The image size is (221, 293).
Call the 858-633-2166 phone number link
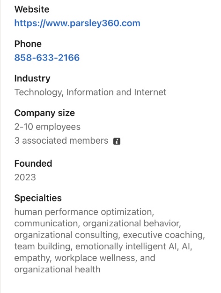click(47, 58)
